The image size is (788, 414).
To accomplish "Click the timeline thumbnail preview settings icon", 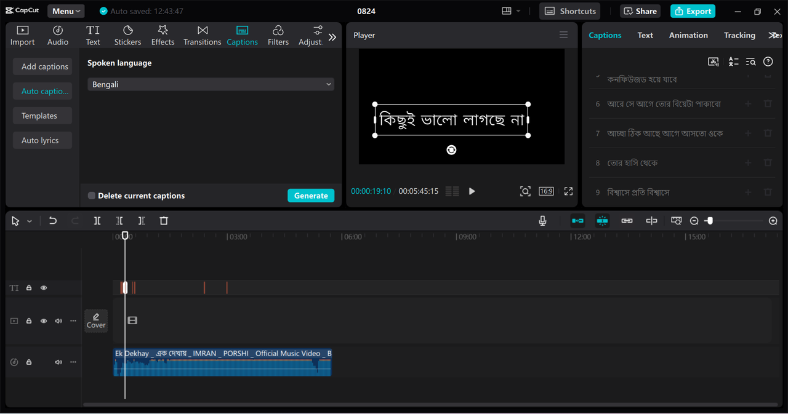I will pyautogui.click(x=677, y=221).
